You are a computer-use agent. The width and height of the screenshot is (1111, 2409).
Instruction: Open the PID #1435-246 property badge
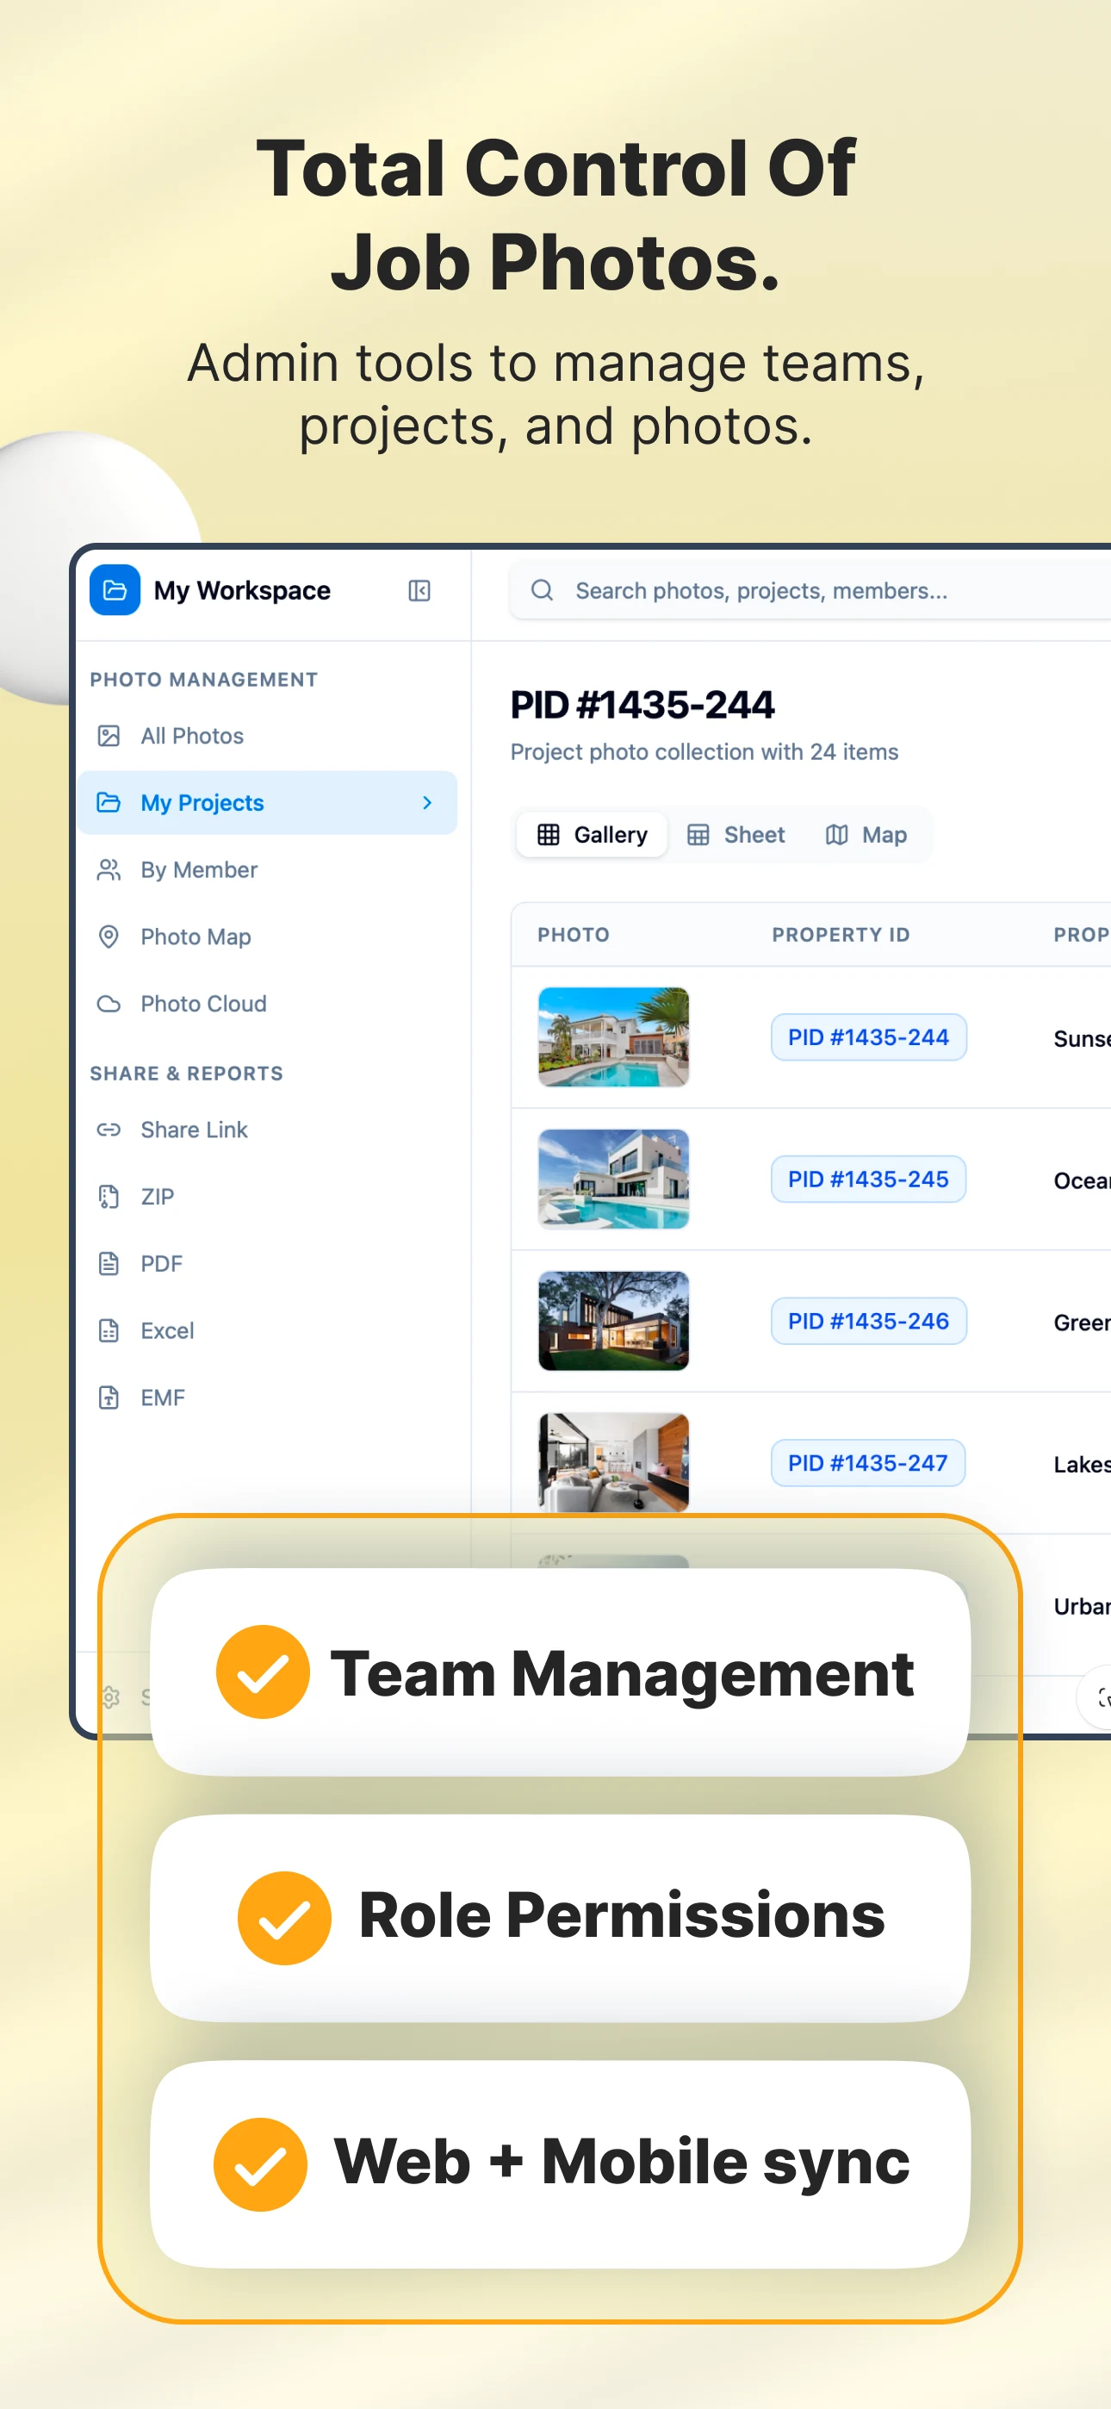tap(869, 1322)
